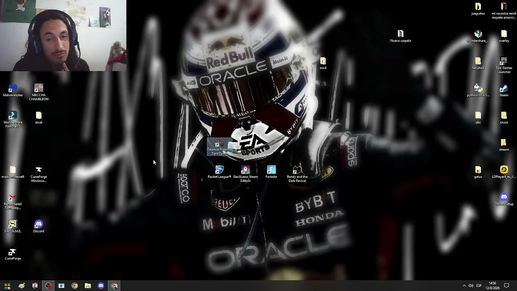Open Wondershare Filmora 15 shortcut
This screenshot has height=291, width=517.
pos(13,120)
